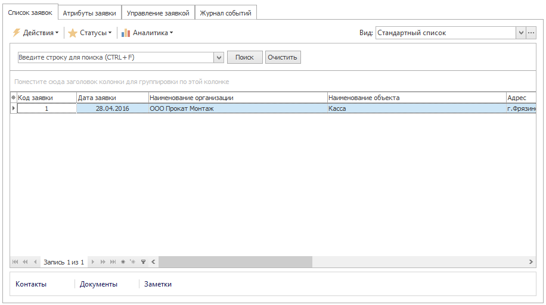Click the Адрес column header
The image size is (546, 305).
pyautogui.click(x=521, y=98)
